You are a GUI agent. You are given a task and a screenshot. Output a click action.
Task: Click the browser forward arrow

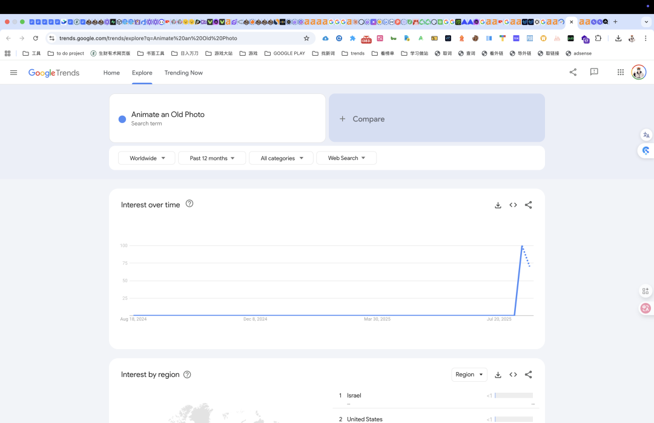point(22,38)
